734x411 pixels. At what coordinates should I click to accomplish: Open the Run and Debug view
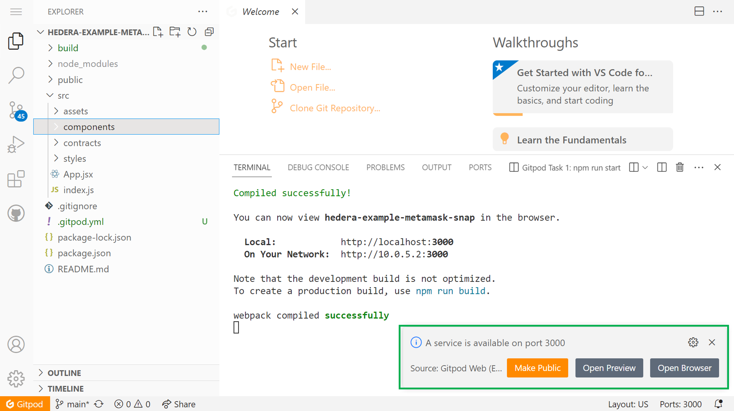[x=16, y=144]
